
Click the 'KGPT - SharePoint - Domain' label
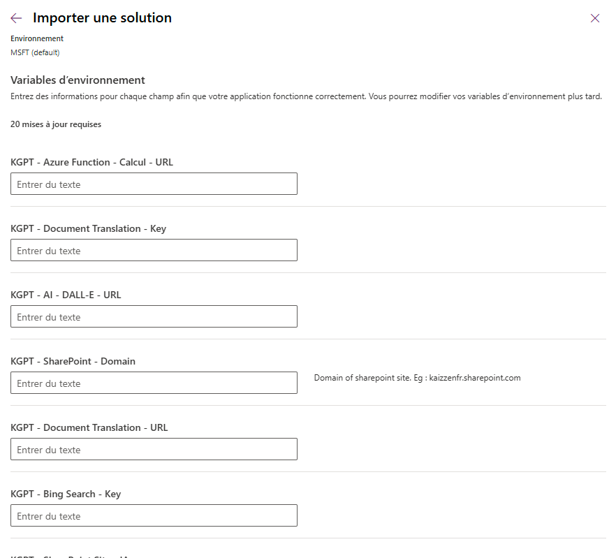pos(73,362)
